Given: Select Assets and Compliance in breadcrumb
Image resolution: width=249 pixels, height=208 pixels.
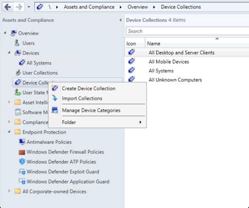Looking at the screenshot, I should [89, 7].
